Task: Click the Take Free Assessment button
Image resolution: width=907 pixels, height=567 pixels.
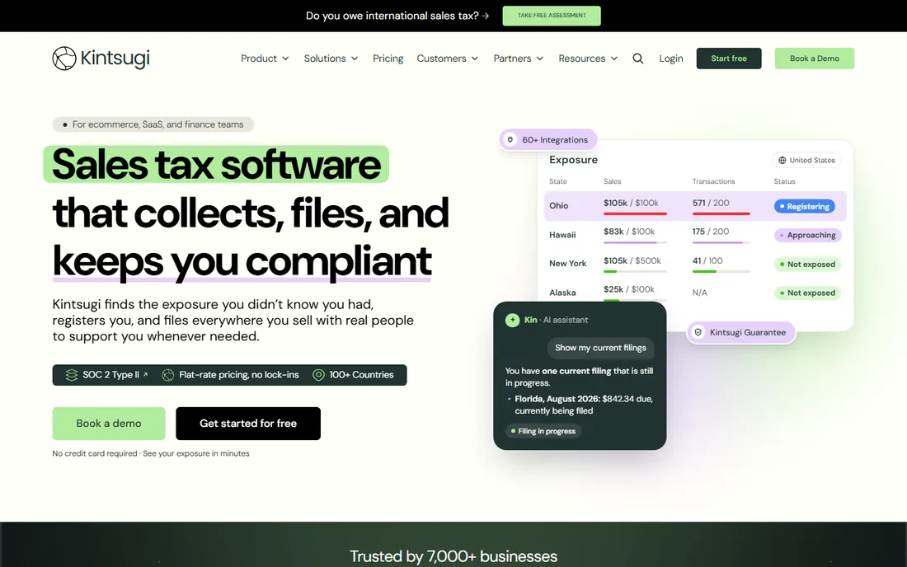Action: tap(552, 16)
